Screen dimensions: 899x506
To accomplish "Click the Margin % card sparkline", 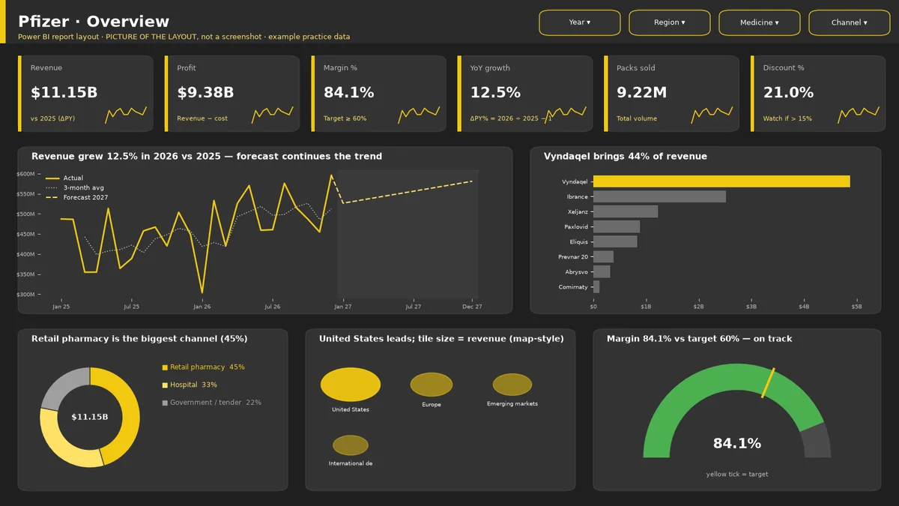I will (x=419, y=114).
